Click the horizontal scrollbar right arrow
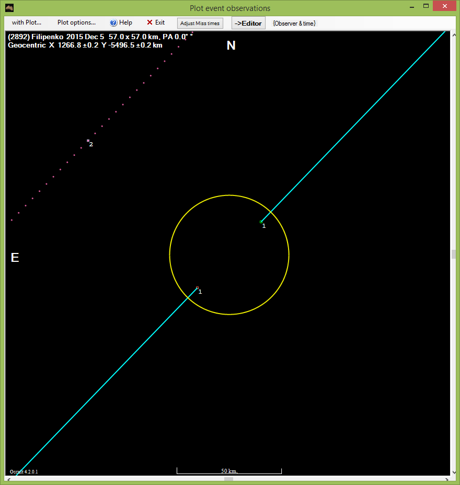 pyautogui.click(x=447, y=479)
